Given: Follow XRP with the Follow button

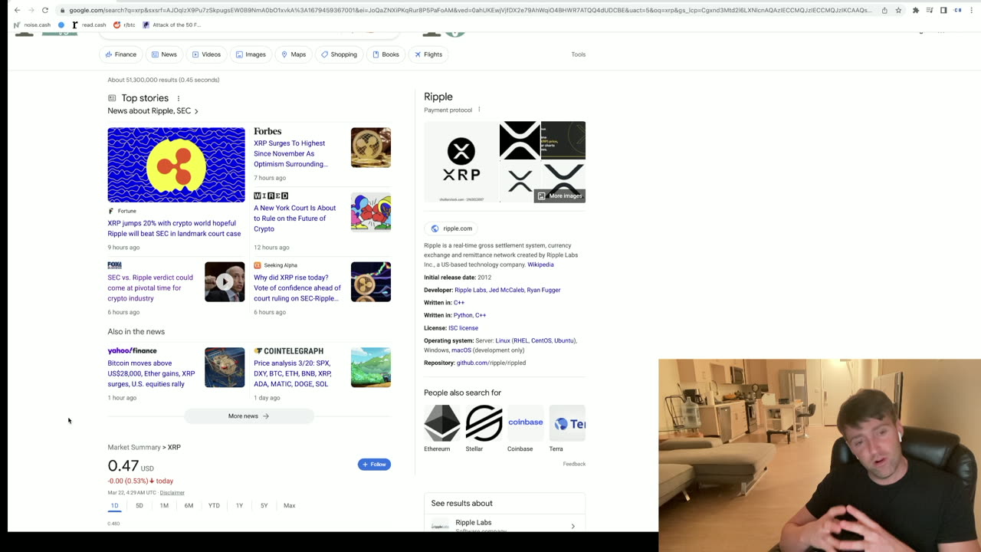Looking at the screenshot, I should 374,464.
